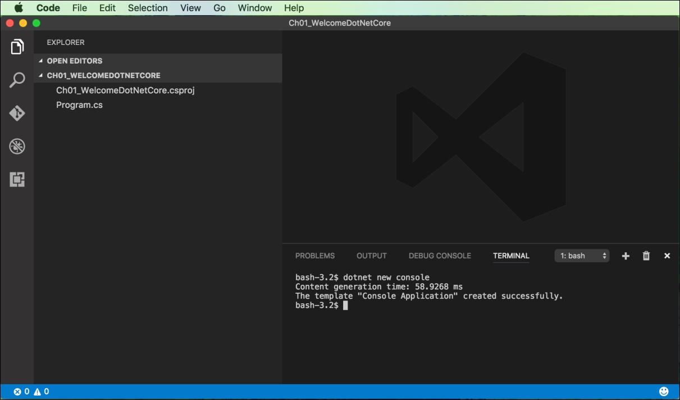Click the 'created successfully' terminal output line
The height and width of the screenshot is (400, 680).
(x=429, y=296)
